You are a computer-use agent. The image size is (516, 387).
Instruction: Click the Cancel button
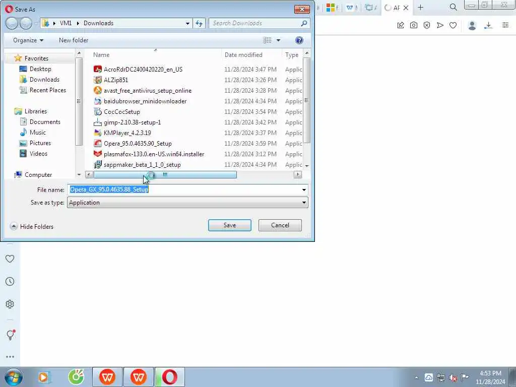pyautogui.click(x=280, y=225)
